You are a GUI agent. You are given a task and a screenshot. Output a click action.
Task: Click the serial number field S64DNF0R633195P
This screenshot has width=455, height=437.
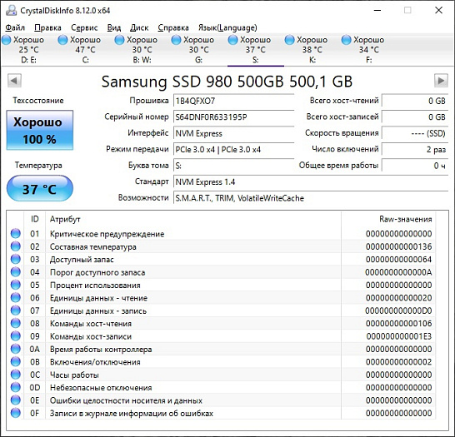click(x=233, y=117)
